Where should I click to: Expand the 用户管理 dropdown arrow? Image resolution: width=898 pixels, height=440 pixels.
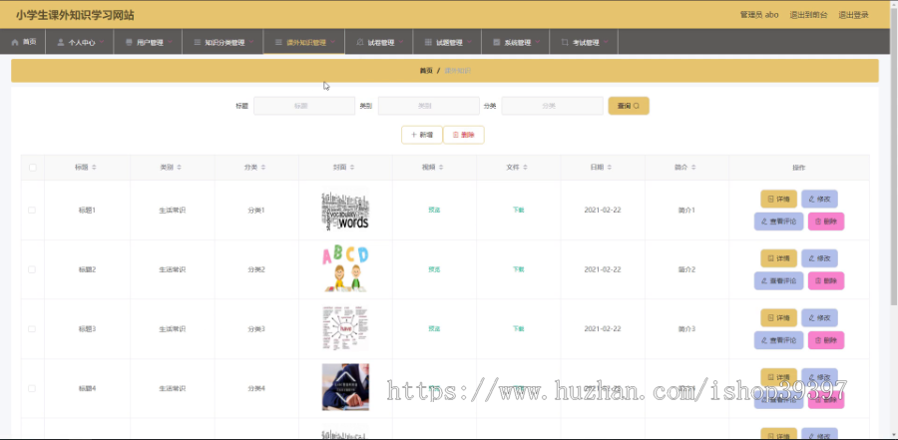170,42
